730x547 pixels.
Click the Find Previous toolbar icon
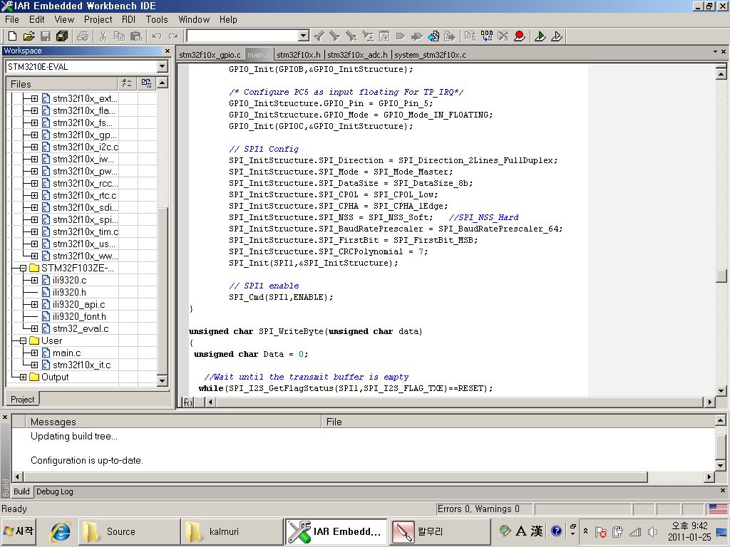pyautogui.click(x=319, y=36)
